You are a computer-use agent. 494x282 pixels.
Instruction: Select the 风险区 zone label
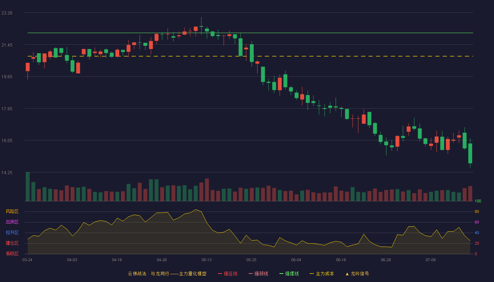[x=12, y=211]
